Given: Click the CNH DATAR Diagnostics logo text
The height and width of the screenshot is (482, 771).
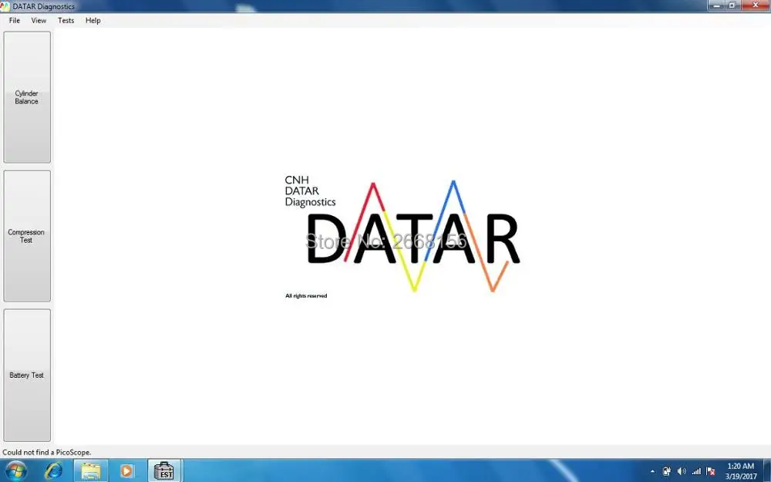Looking at the screenshot, I should 310,190.
